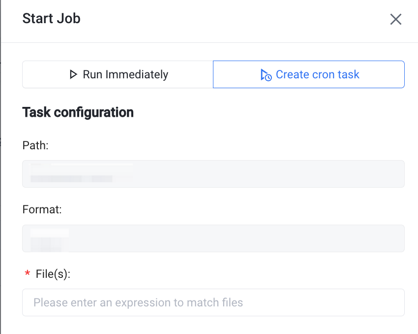Click the play triangle icon

point(74,75)
